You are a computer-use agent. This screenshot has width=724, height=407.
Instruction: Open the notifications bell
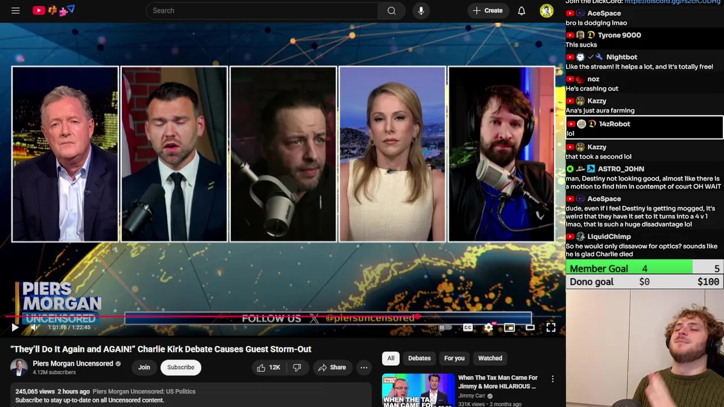pyautogui.click(x=522, y=10)
